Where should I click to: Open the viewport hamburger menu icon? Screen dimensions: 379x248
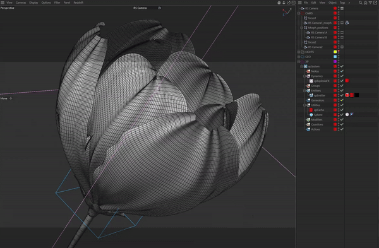click(x=3, y=3)
